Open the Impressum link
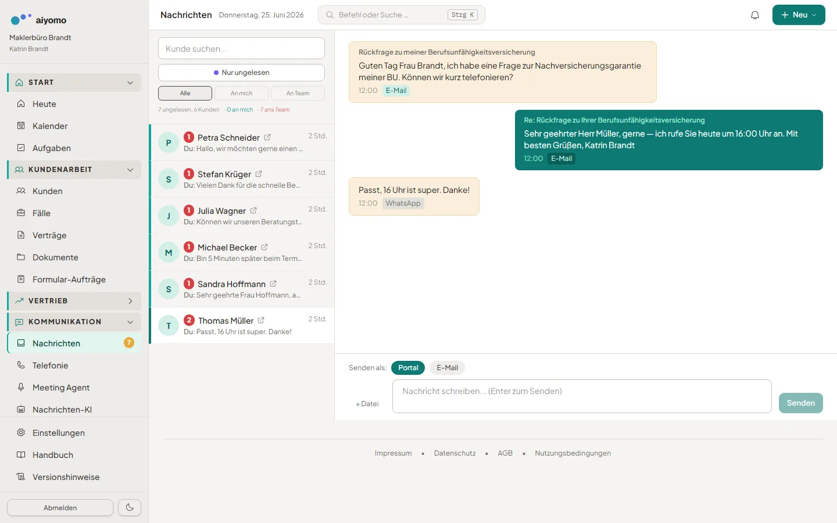 click(393, 453)
